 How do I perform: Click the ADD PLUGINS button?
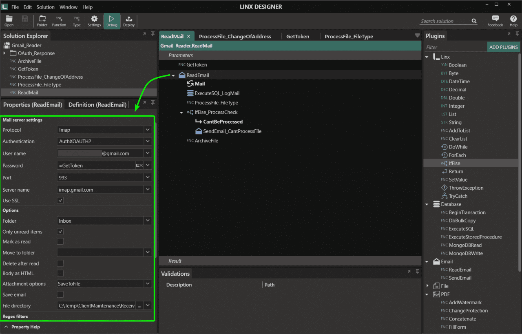(x=504, y=47)
